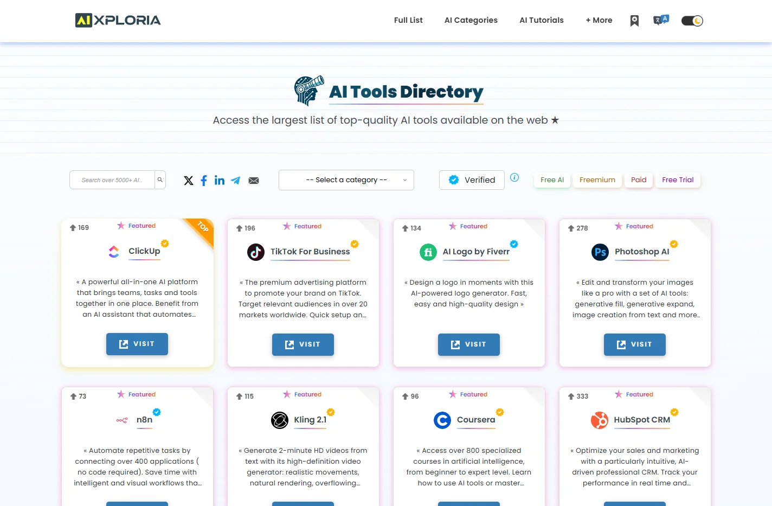Click the Photoshop Ps logo icon

point(600,252)
